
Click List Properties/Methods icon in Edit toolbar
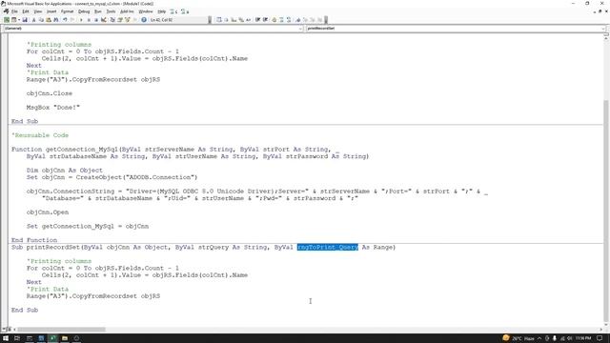click(x=219, y=20)
